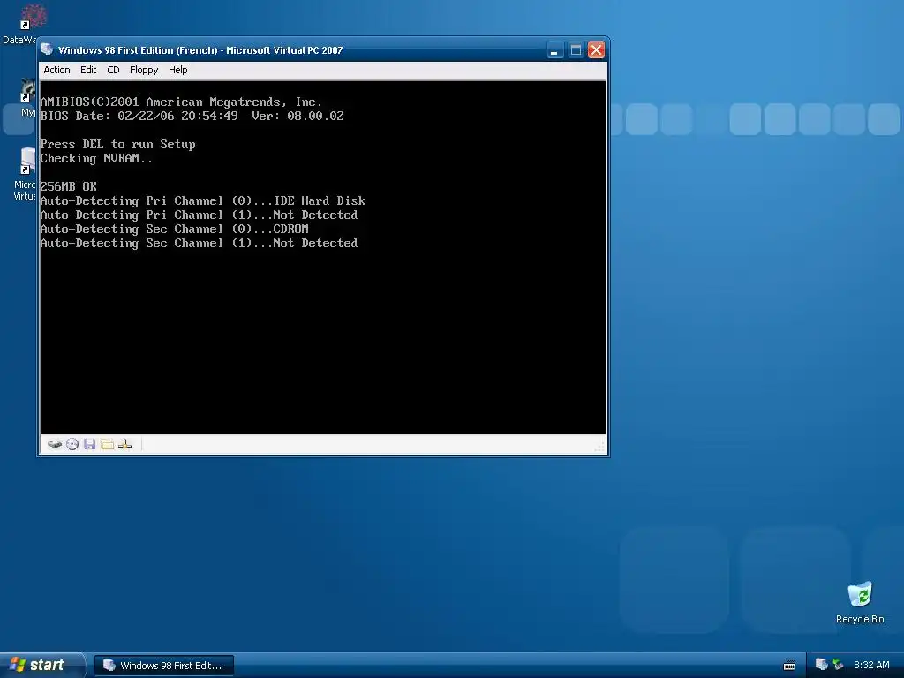Click the 'Checking NVRAM..' line
Viewport: 904px width, 678px height.
96,159
